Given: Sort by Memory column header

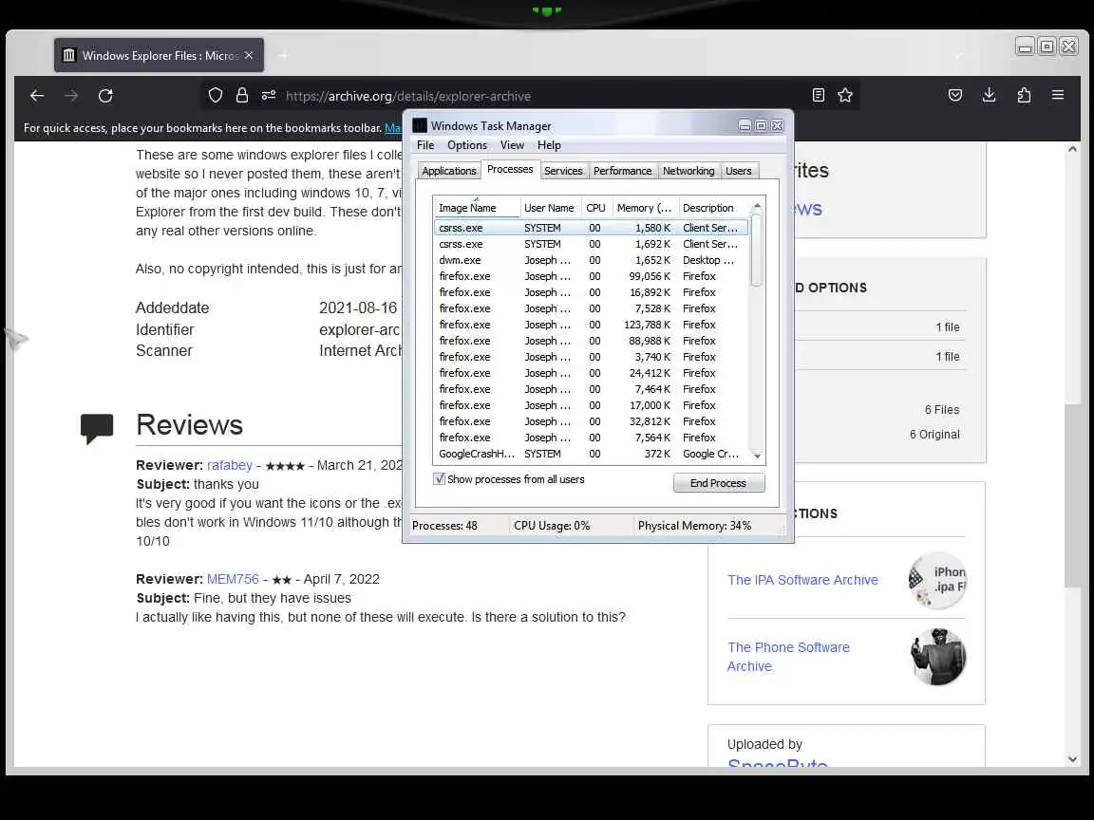Looking at the screenshot, I should 645,208.
